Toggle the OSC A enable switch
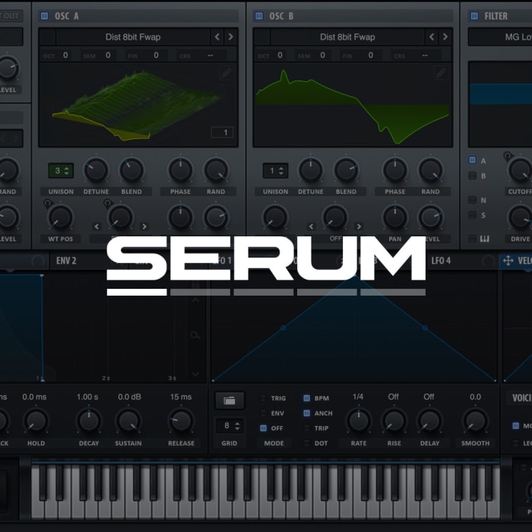Image resolution: width=532 pixels, height=532 pixels. coord(44,15)
